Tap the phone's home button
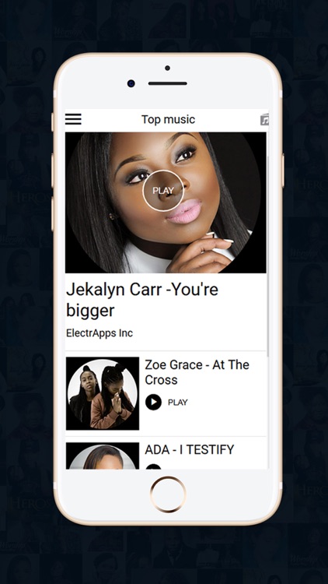 [x=168, y=494]
